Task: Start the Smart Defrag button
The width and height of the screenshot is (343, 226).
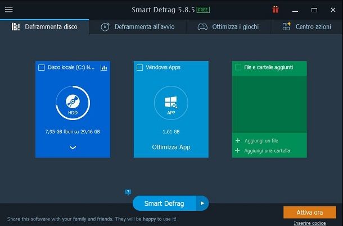Action: click(x=164, y=204)
